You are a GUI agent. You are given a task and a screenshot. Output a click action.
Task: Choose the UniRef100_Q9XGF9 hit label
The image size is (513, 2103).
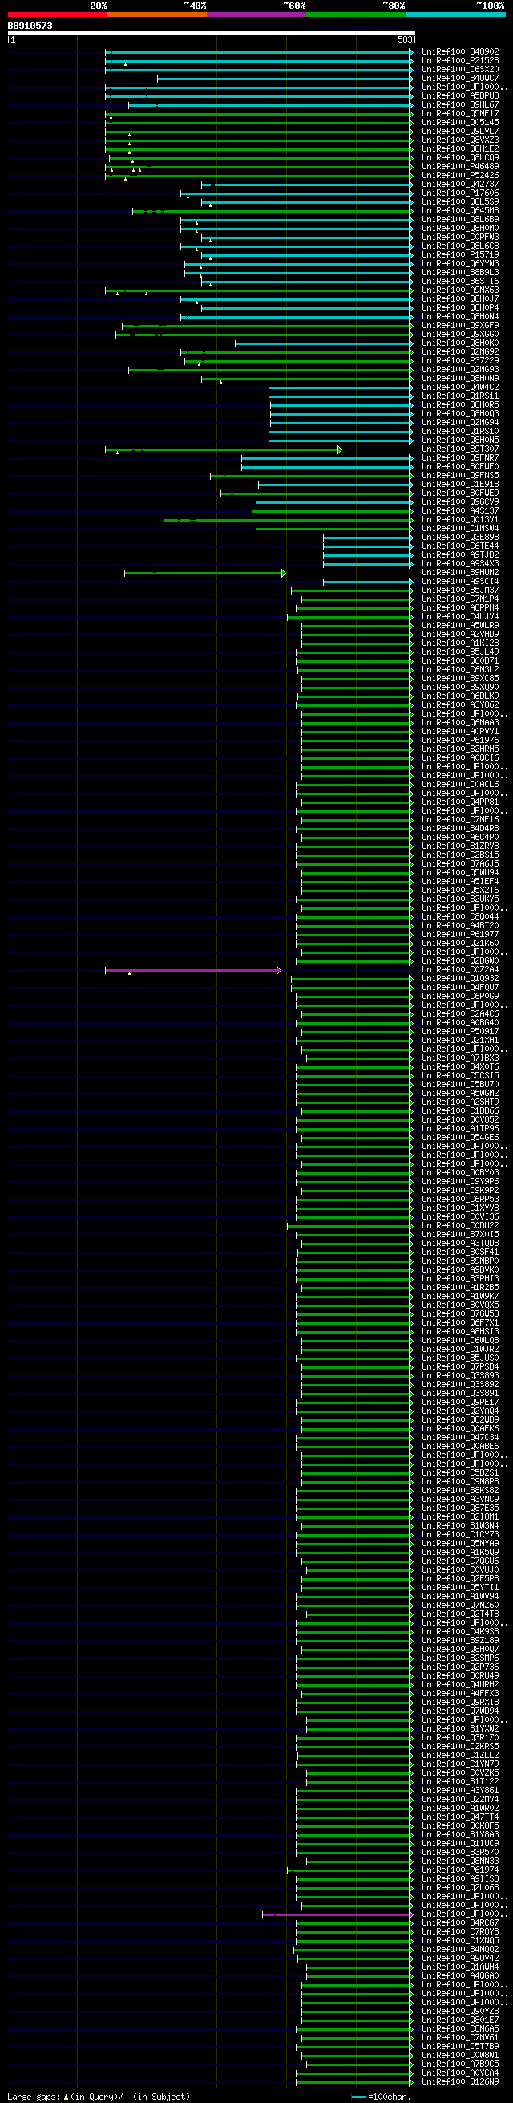460,326
